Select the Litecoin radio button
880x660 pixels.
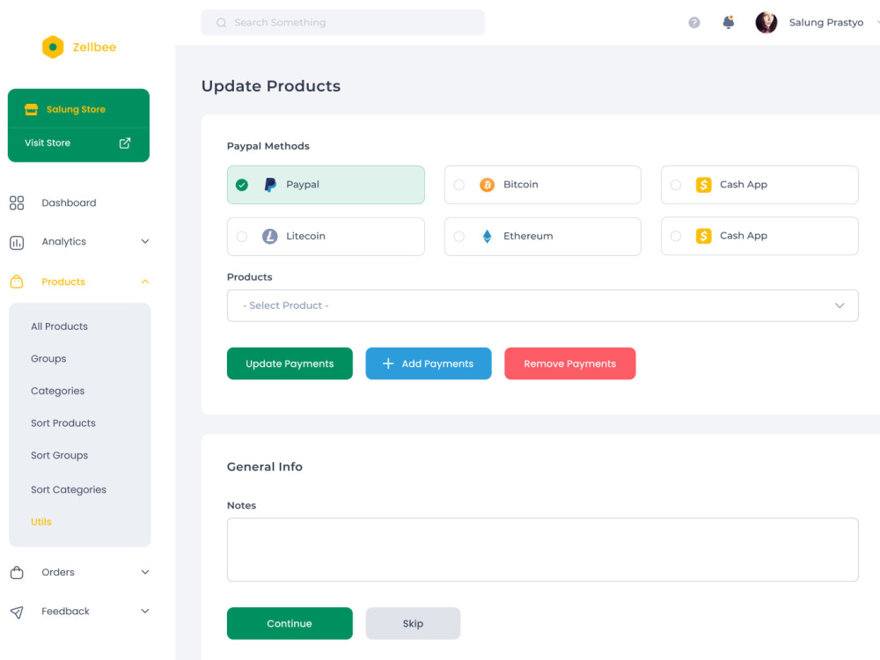pyautogui.click(x=242, y=236)
